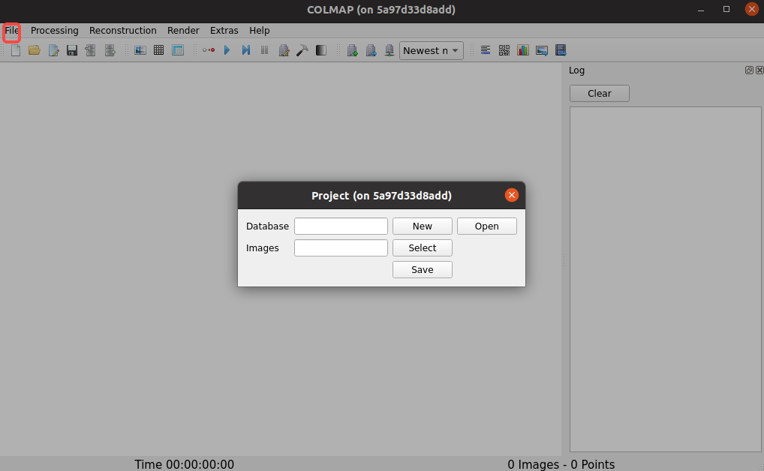The width and height of the screenshot is (764, 471).
Task: Click the Time 00:00:00:00 status text
Action: click(184, 464)
